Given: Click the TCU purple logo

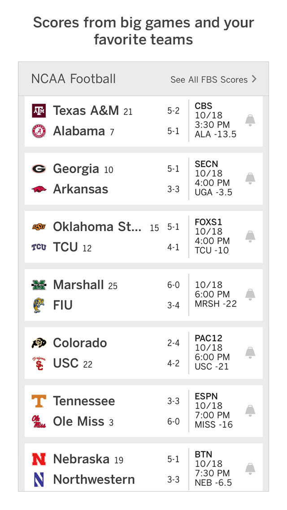Looking at the screenshot, I should pyautogui.click(x=39, y=247).
